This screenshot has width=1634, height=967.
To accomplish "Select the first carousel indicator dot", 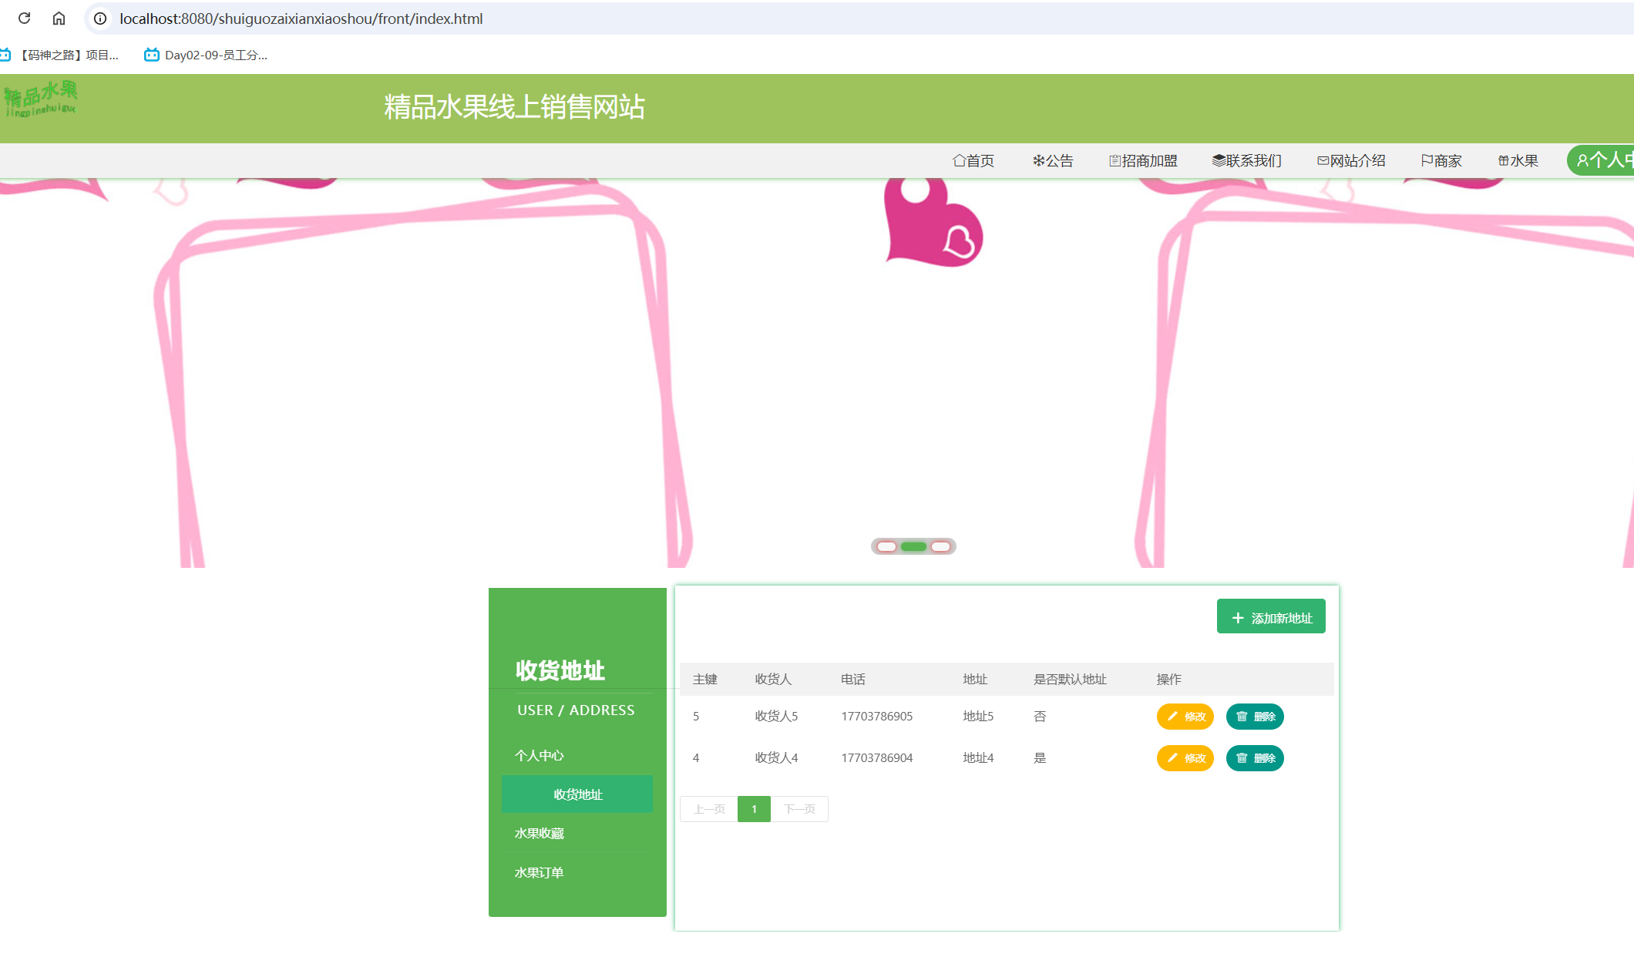I will [x=887, y=546].
